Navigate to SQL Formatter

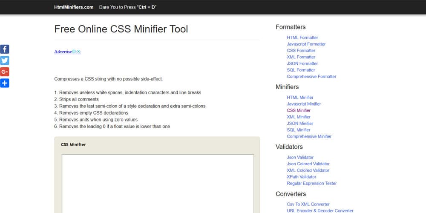coord(301,70)
